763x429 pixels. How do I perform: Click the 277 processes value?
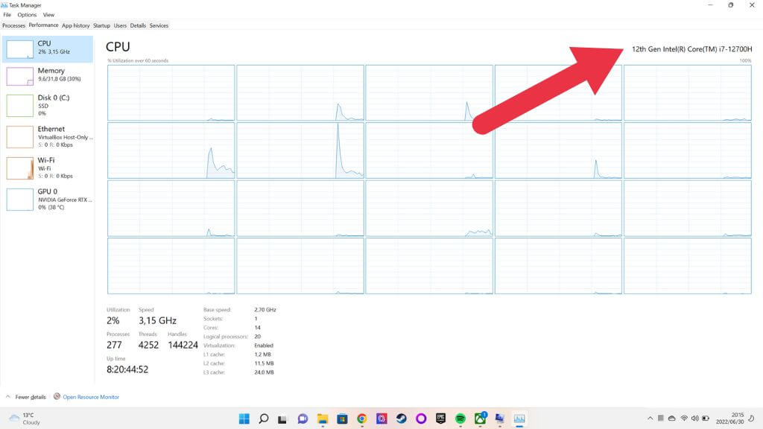click(114, 345)
